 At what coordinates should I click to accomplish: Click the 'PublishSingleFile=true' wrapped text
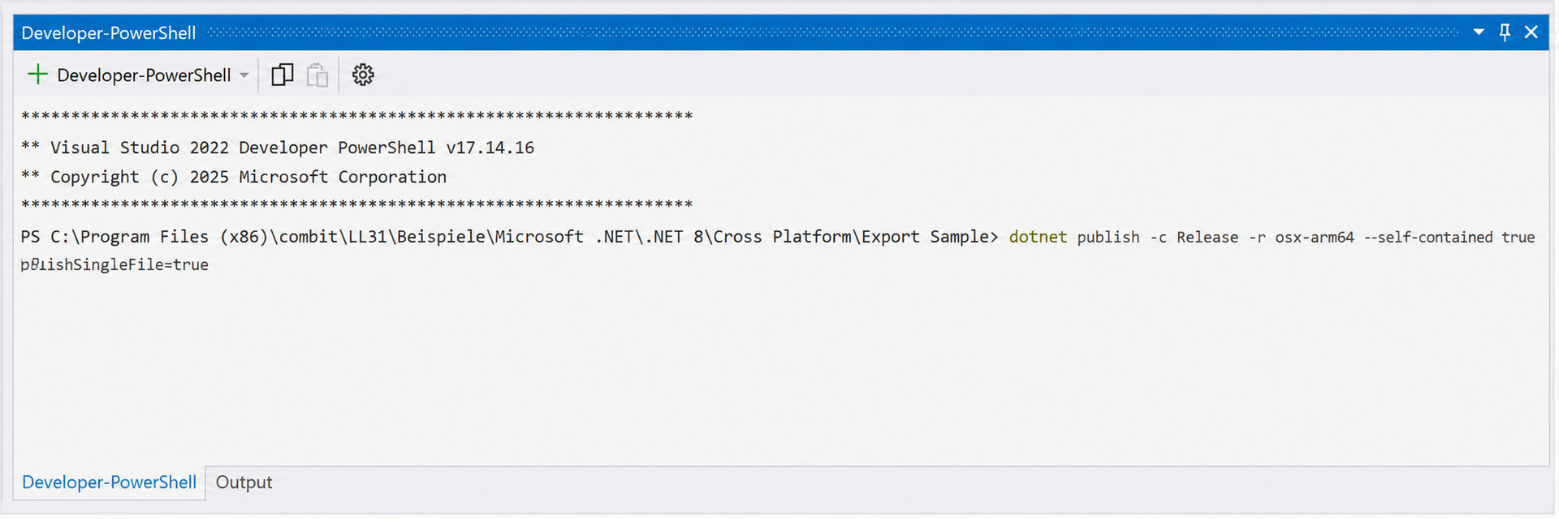[x=114, y=264]
